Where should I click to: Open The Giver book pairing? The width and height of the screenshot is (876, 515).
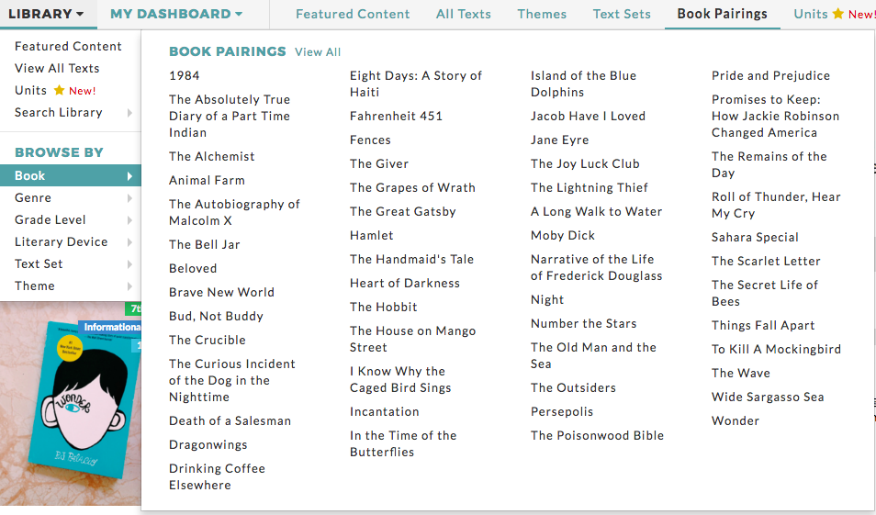(379, 164)
